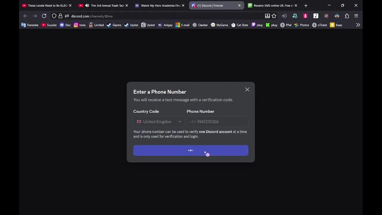This screenshot has height=215, width=382.
Task: Click the install page as app icon
Action: tap(267, 16)
